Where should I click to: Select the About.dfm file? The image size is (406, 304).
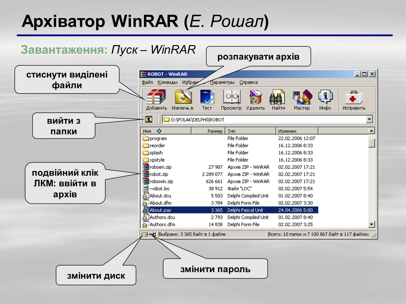(230, 203)
